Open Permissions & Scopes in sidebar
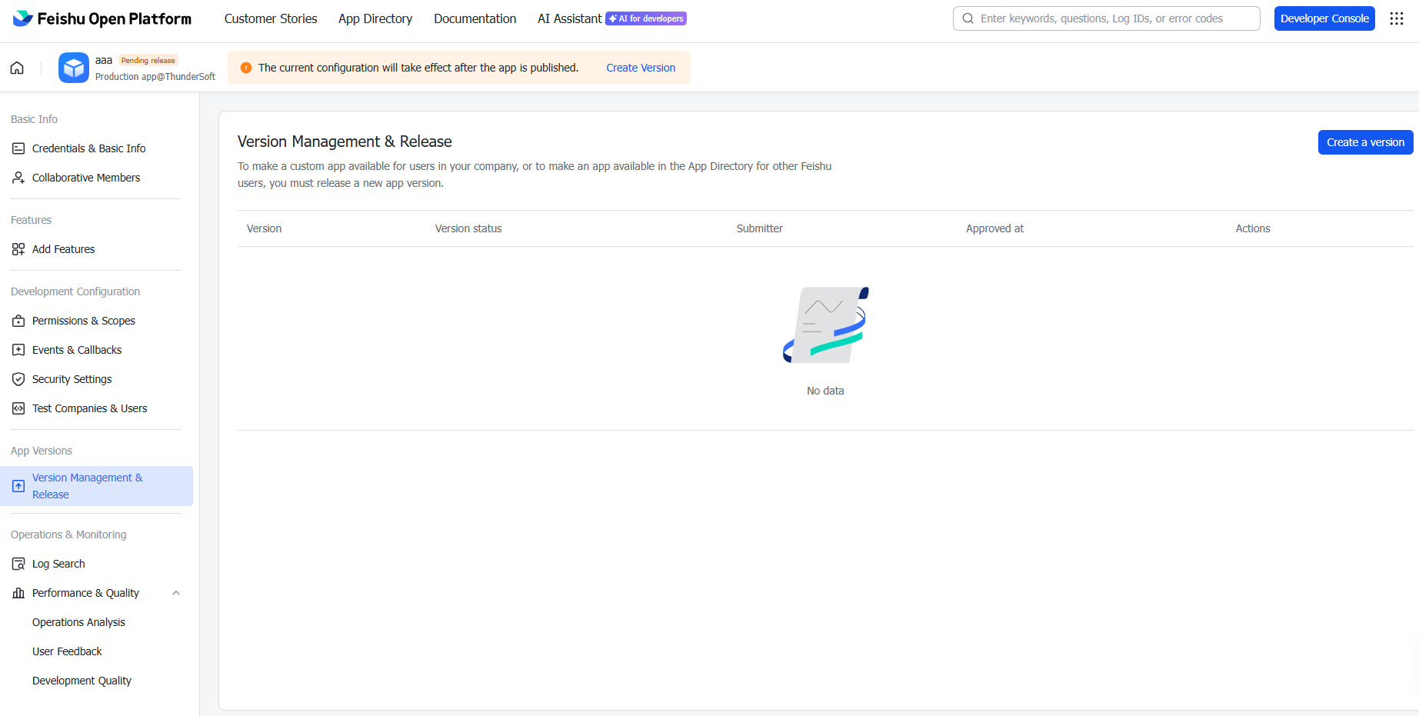Viewport: 1419px width, 716px height. coord(83,321)
